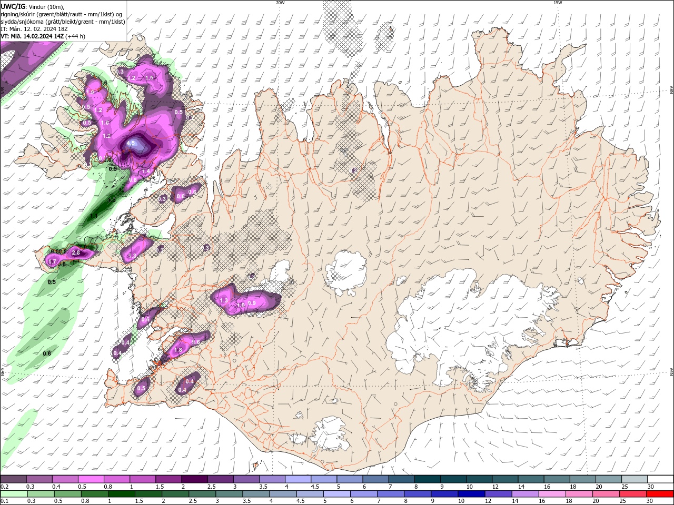Viewport: 674px width, 505px height.
Task: Click the 'VT: Mið. 14.02.2024 14Z' valid time
Action: [x=32, y=36]
